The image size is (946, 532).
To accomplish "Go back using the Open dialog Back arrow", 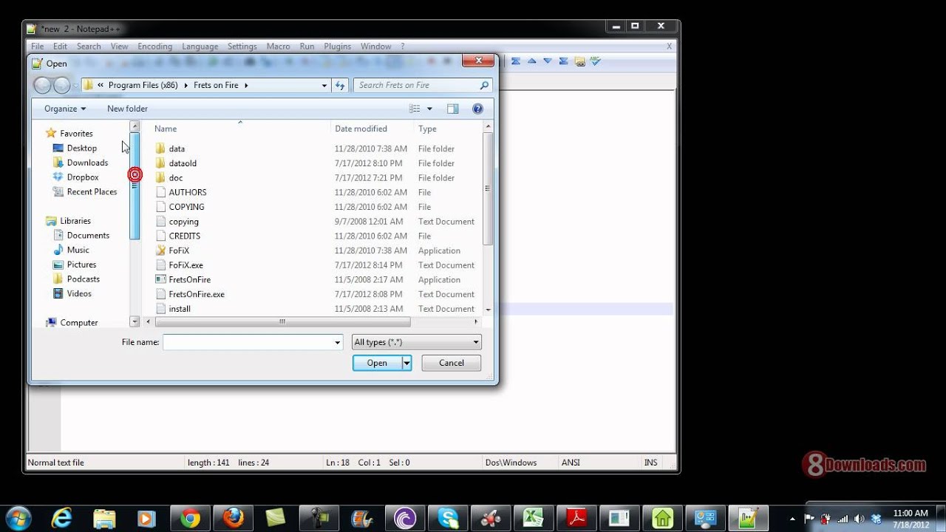I will coord(43,86).
